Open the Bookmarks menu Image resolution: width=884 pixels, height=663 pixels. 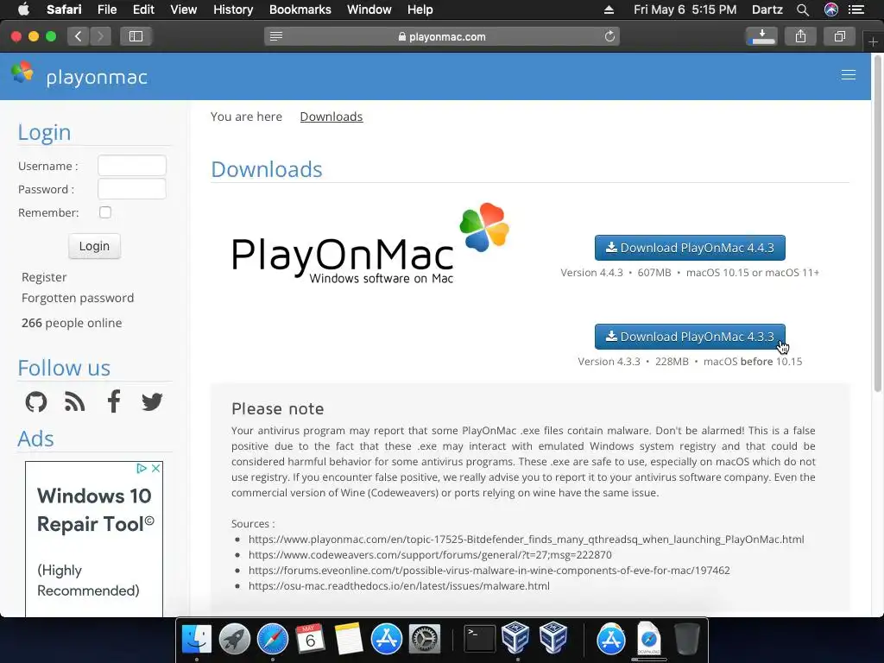[300, 9]
